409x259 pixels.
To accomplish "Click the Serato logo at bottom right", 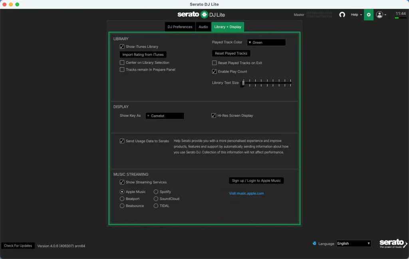I will [x=393, y=243].
